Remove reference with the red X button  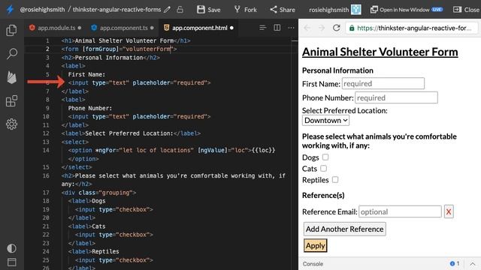coord(449,211)
